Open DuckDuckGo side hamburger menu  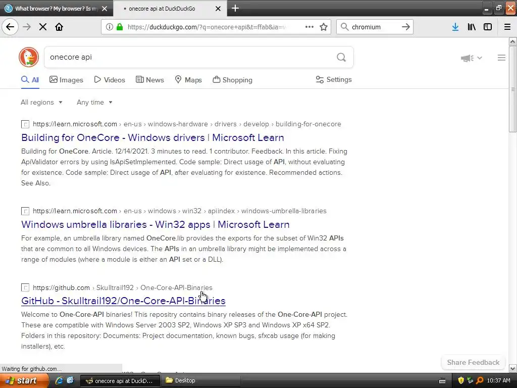[501, 58]
